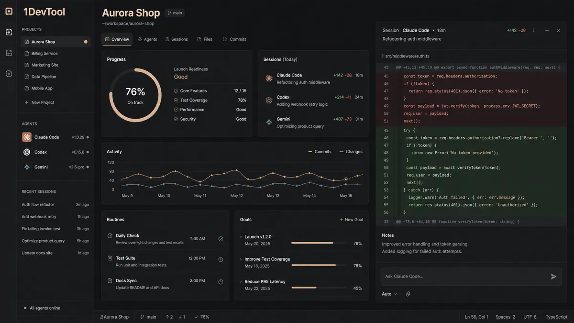Open the main branch selector beside title
The width and height of the screenshot is (574, 323).
[175, 13]
